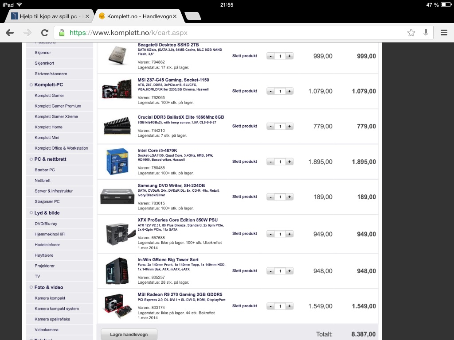Click quantity field for Intel Core i5-4670K

(x=280, y=162)
